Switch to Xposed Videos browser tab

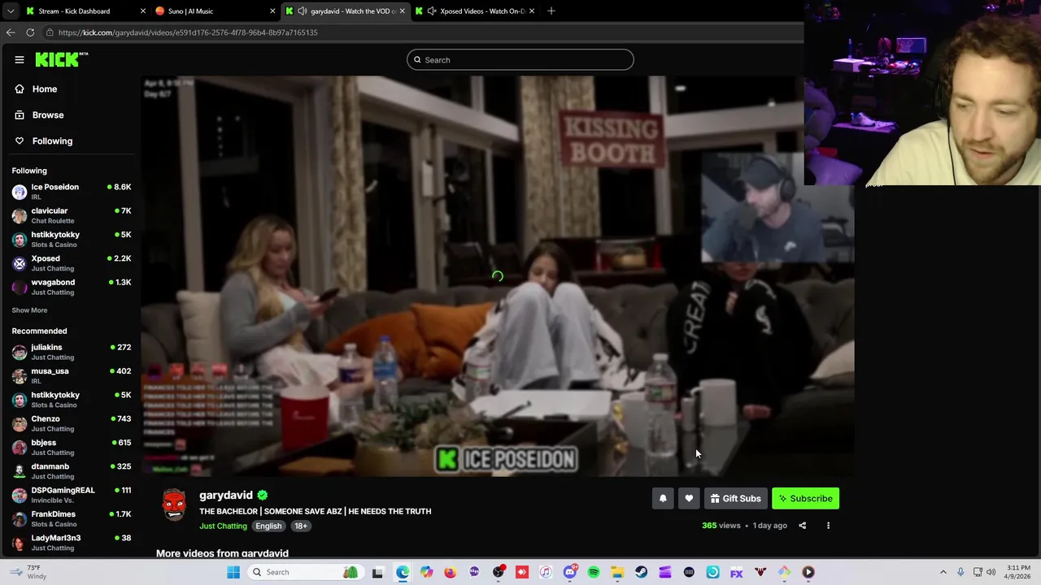[476, 11]
